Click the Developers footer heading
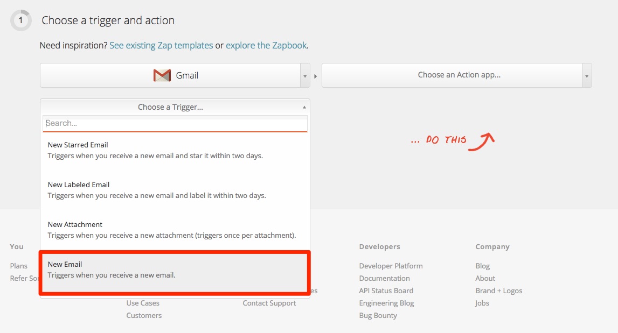618x333 pixels. coord(379,247)
